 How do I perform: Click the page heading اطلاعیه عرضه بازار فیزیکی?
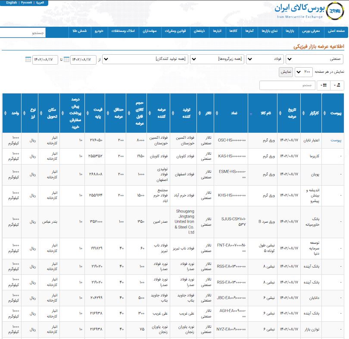click(319, 46)
